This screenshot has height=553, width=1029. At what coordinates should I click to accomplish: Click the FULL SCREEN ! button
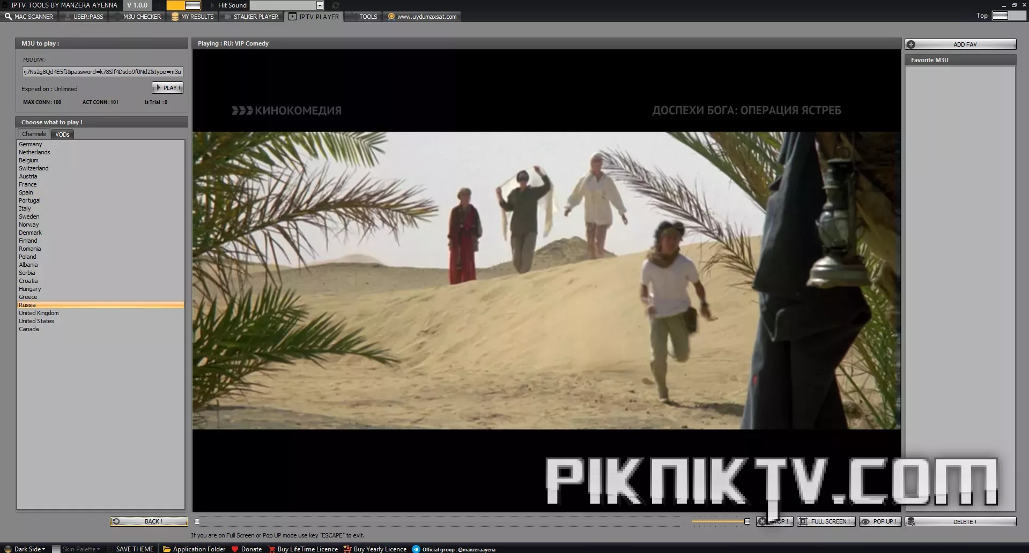826,521
